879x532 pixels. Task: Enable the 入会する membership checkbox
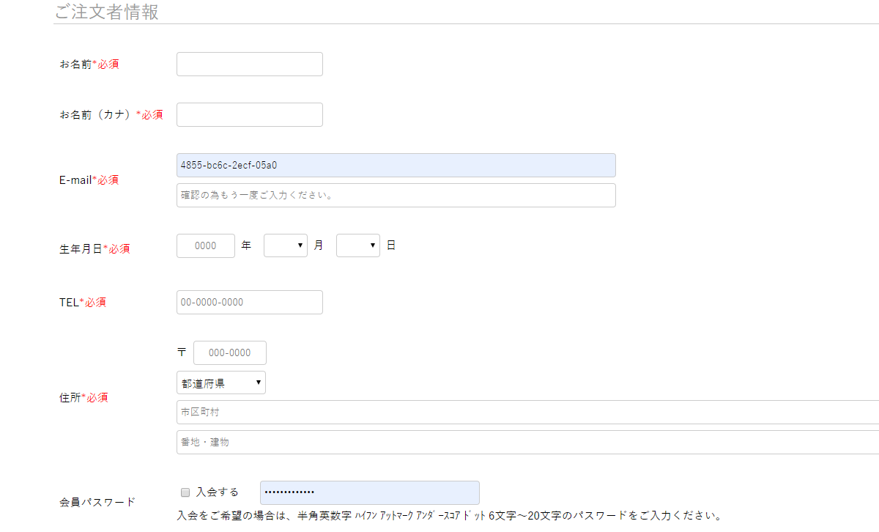[185, 492]
